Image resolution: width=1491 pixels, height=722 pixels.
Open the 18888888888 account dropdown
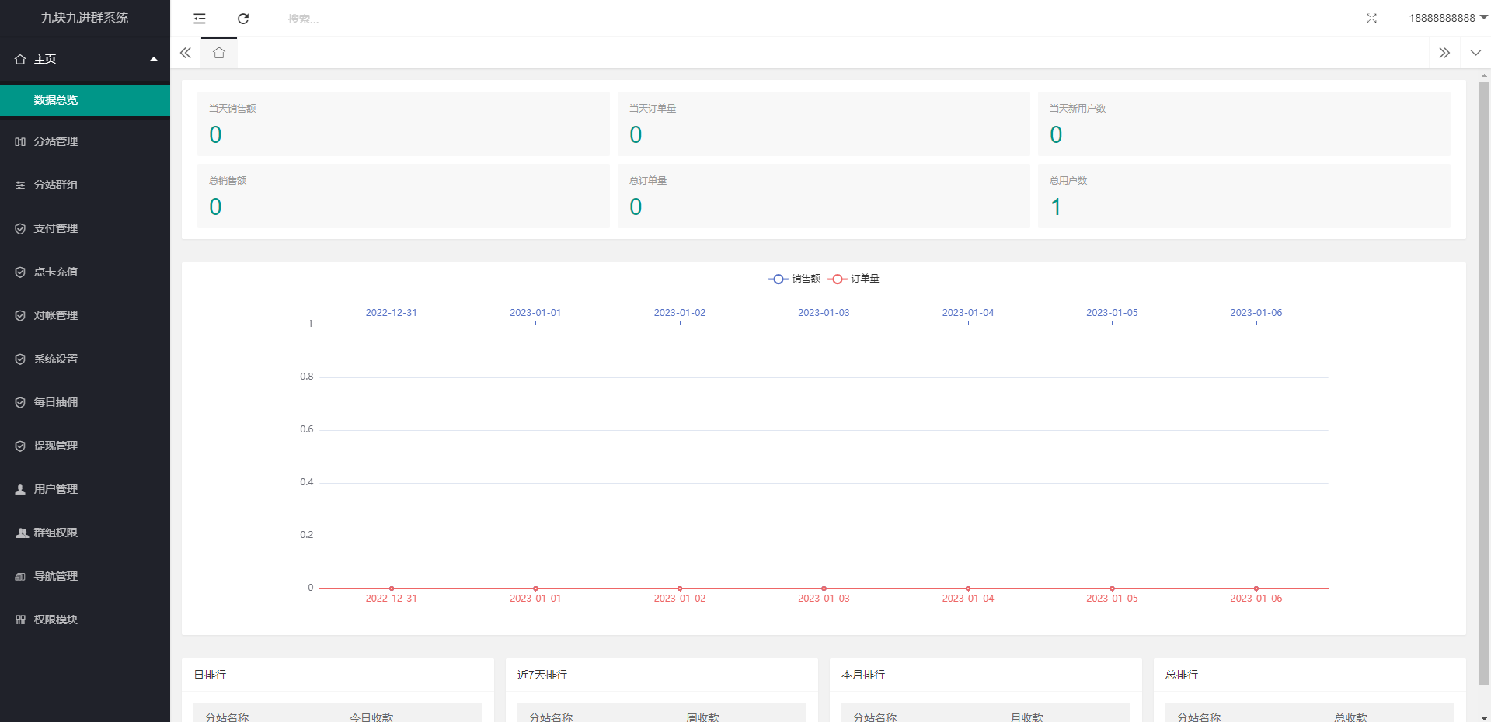[1448, 18]
